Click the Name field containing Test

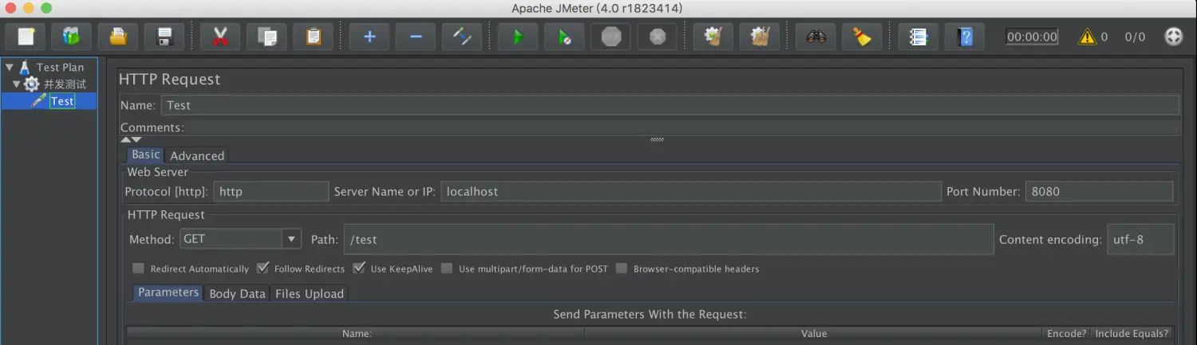click(670, 105)
